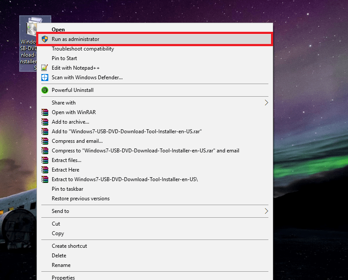Click the WinRAR icon beside Open with WinRAR
The height and width of the screenshot is (280, 348).
point(45,112)
